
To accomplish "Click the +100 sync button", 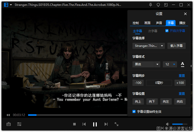I will coord(180,83).
